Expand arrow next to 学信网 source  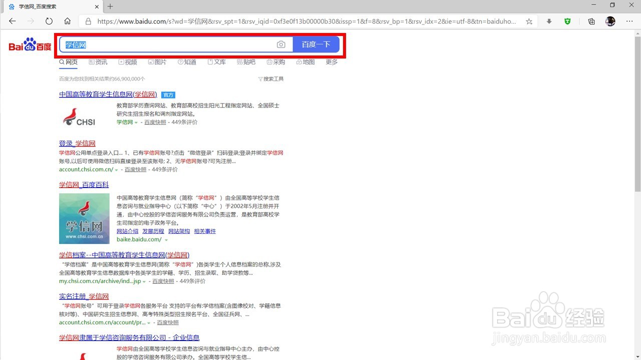tap(136, 122)
